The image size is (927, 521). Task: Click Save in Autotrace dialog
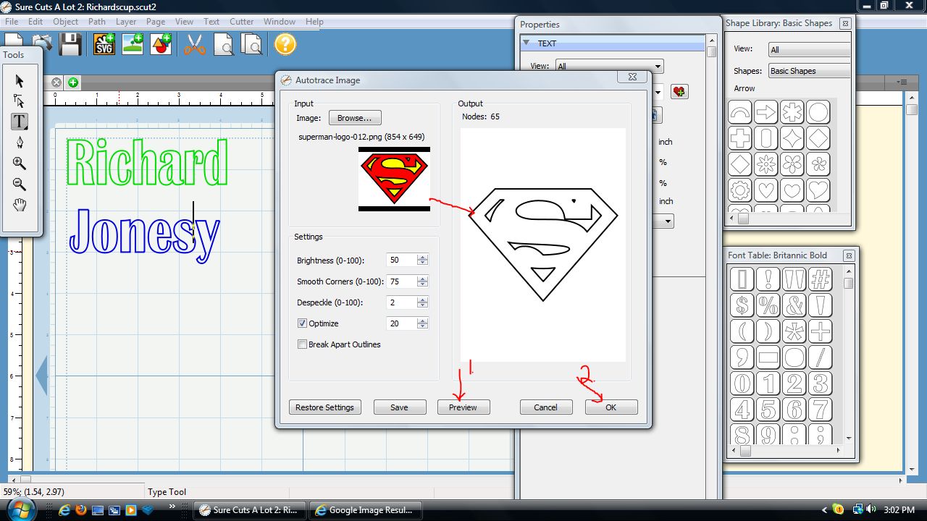[399, 407]
